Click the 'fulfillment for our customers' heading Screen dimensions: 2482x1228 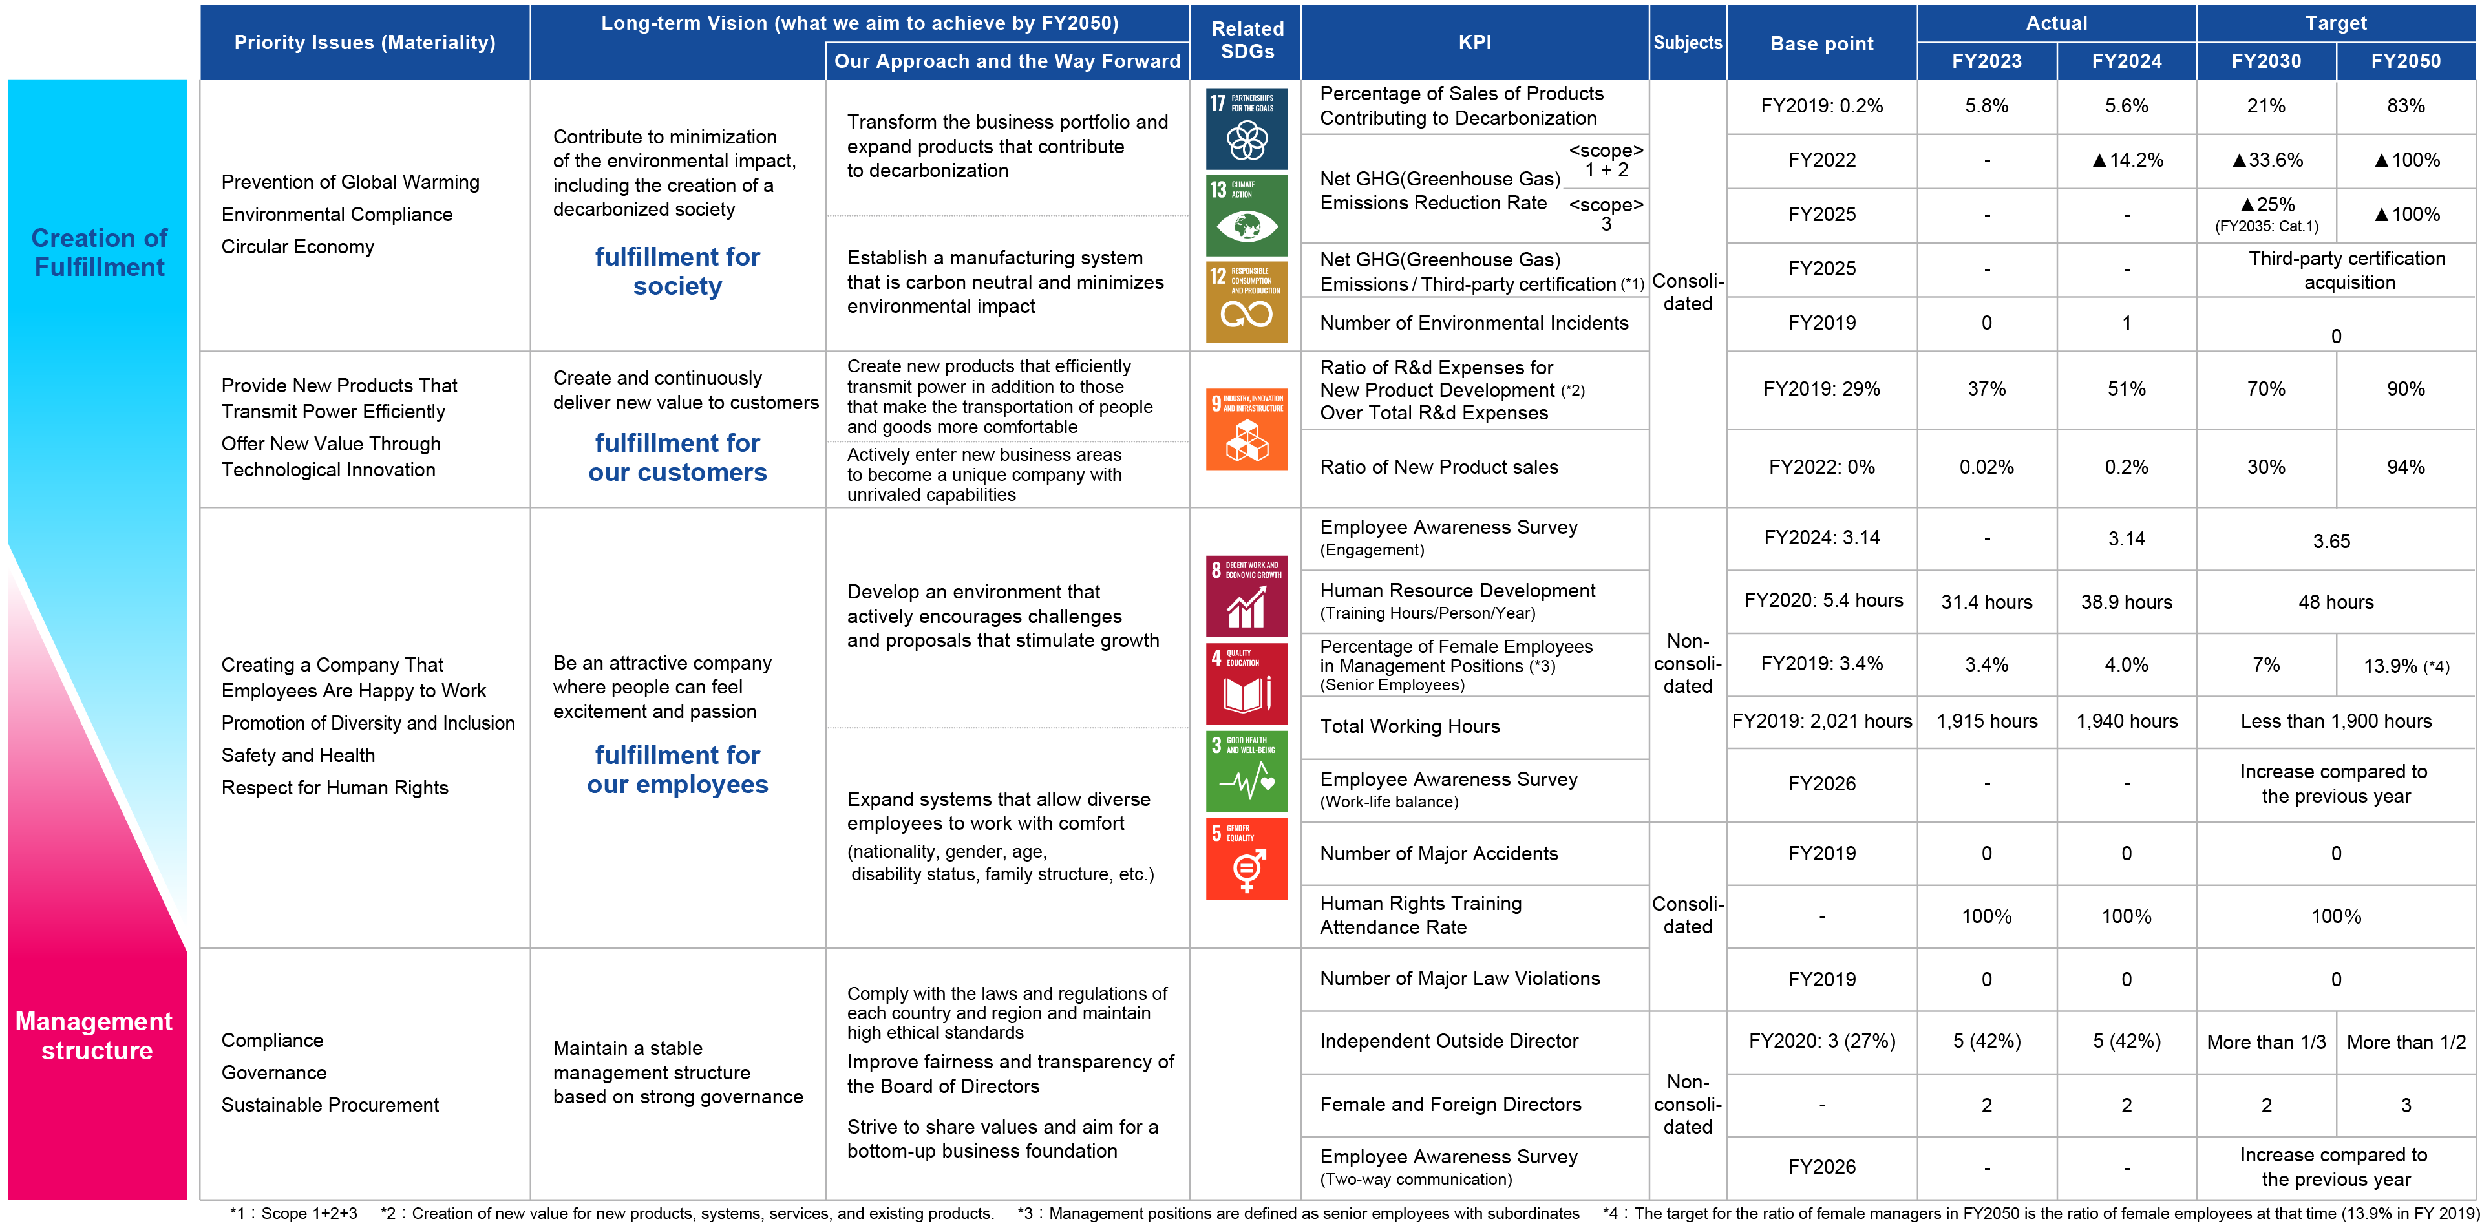click(x=677, y=458)
